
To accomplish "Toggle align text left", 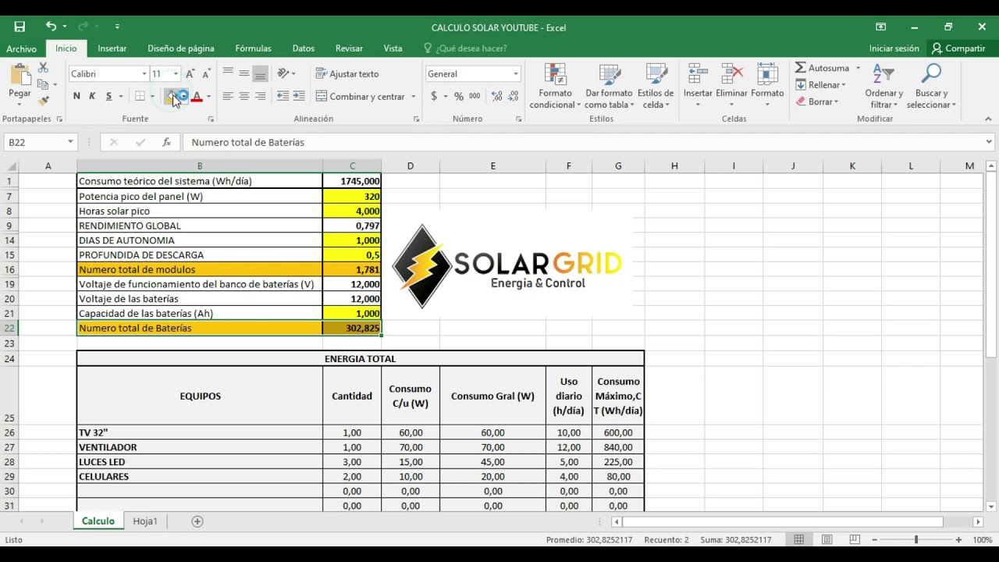I will point(228,96).
